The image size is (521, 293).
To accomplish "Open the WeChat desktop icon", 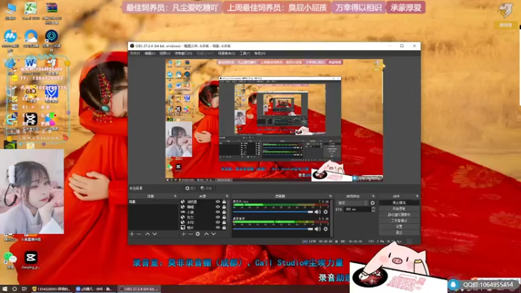I will coord(10,260).
